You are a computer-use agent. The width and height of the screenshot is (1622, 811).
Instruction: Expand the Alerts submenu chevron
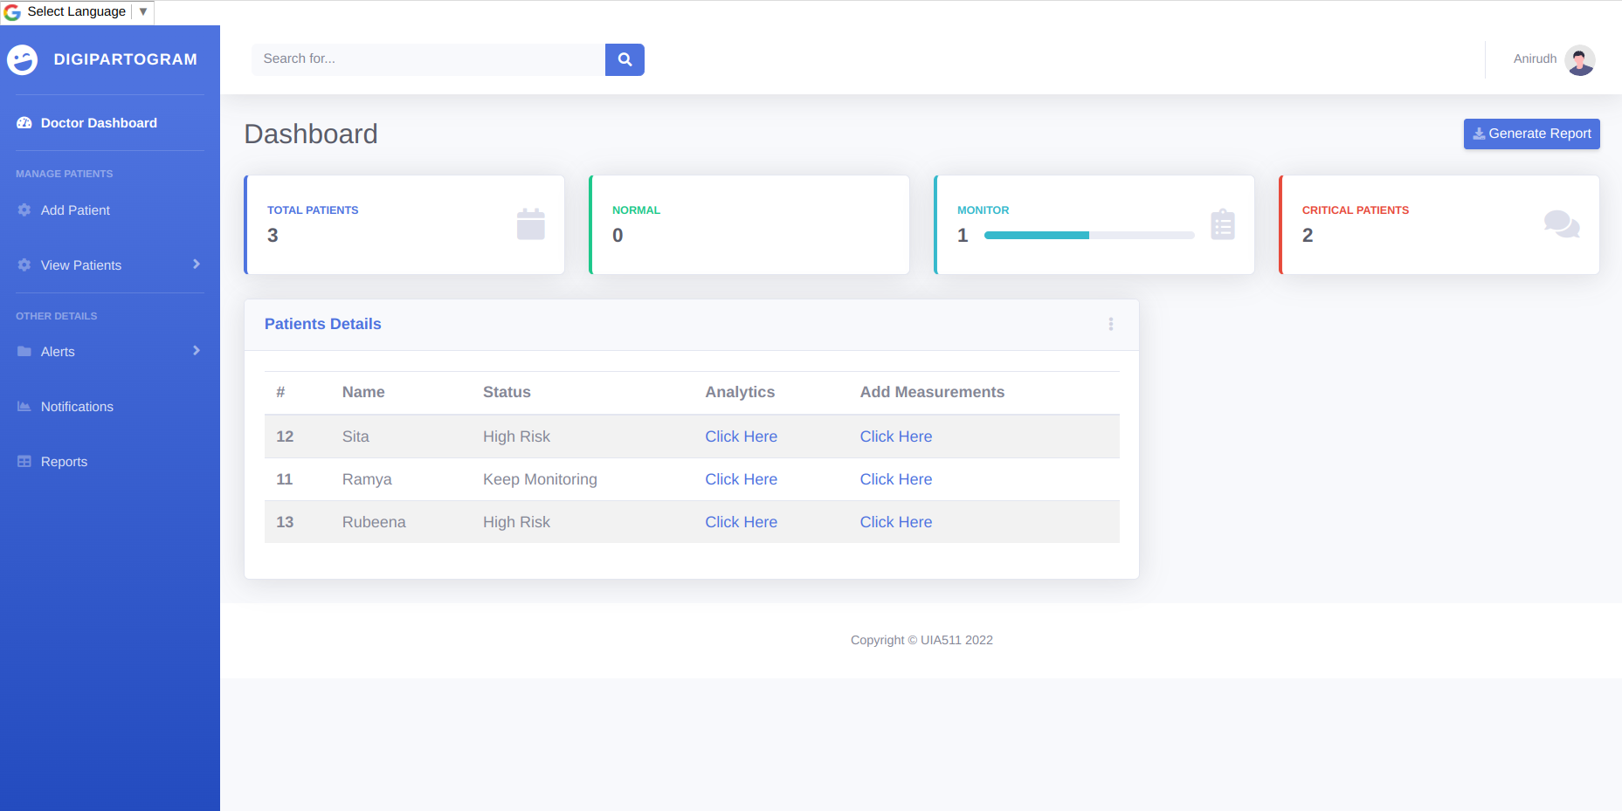click(x=196, y=351)
